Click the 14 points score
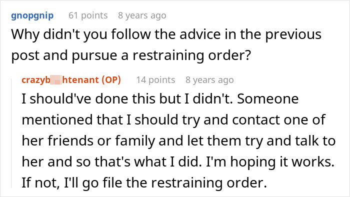Screen dimensions: 350x197 tap(155, 80)
